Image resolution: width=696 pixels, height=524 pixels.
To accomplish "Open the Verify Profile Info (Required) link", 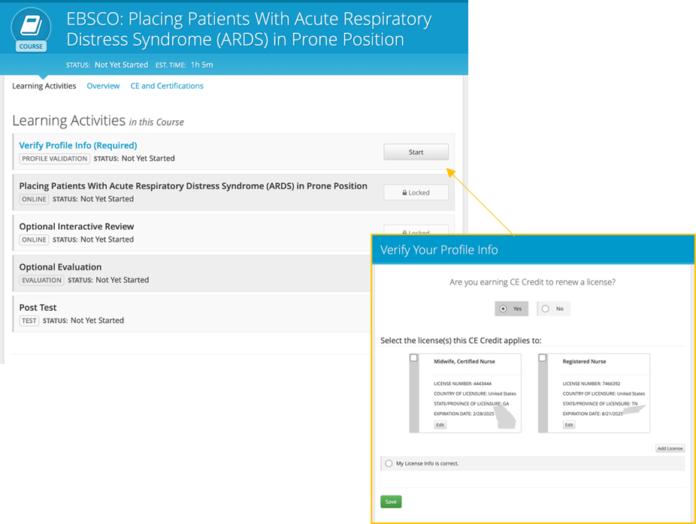I will click(x=78, y=146).
